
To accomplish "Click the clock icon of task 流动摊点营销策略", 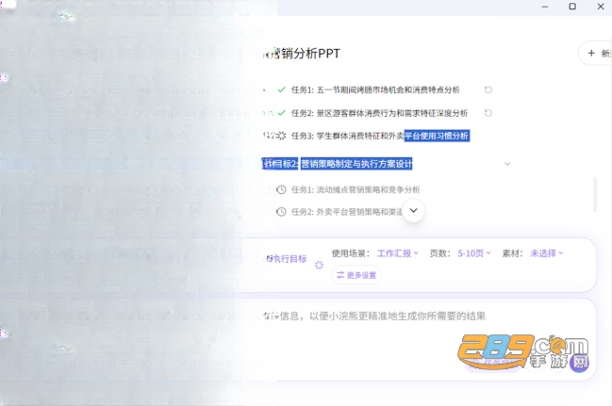I will point(281,189).
